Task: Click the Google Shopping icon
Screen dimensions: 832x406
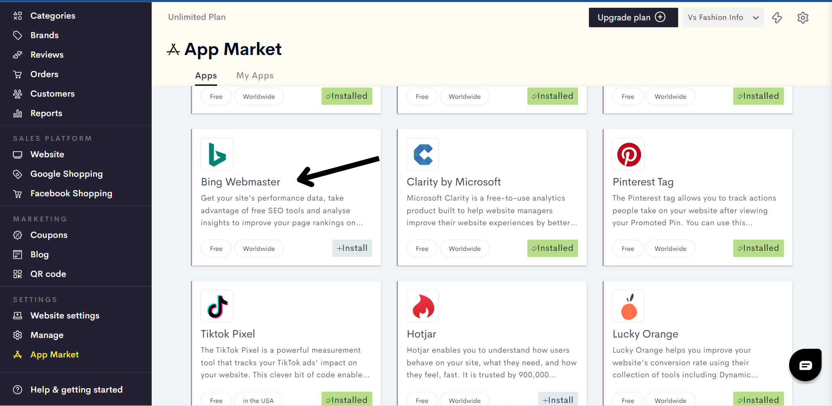Action: pos(18,174)
